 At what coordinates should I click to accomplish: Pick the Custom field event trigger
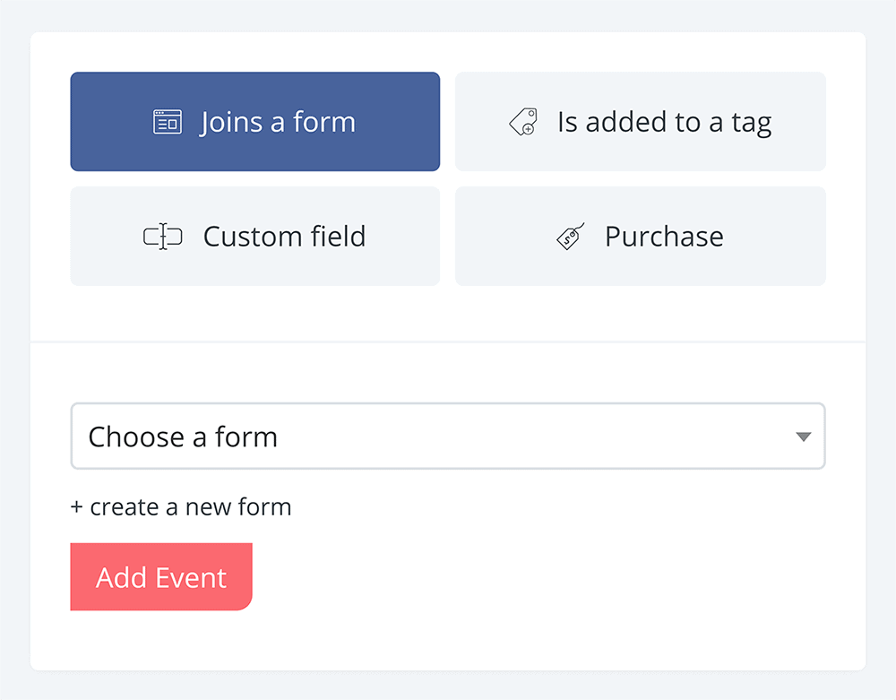[254, 236]
